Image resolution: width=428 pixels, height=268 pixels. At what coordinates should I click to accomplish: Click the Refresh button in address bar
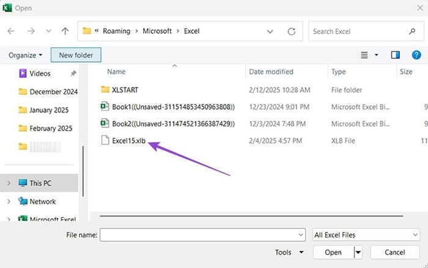291,31
